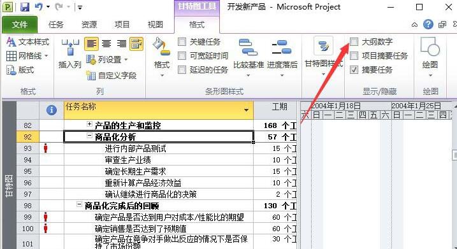Click the Help question mark icon
Viewport: 457px width, 249px height.
tap(428, 24)
